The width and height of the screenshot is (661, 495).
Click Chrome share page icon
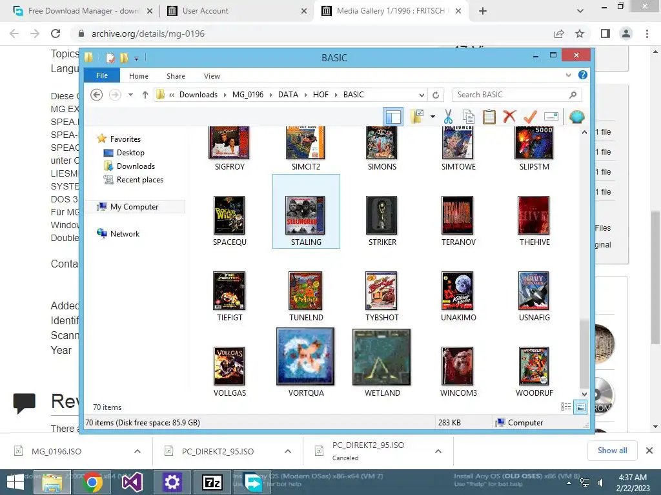coord(559,34)
